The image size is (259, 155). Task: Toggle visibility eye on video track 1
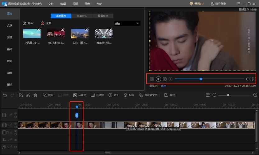[16, 124]
